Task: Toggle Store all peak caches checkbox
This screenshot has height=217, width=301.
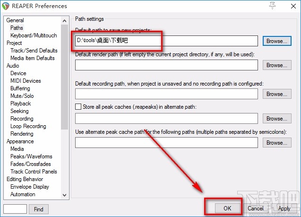Action: (78, 106)
